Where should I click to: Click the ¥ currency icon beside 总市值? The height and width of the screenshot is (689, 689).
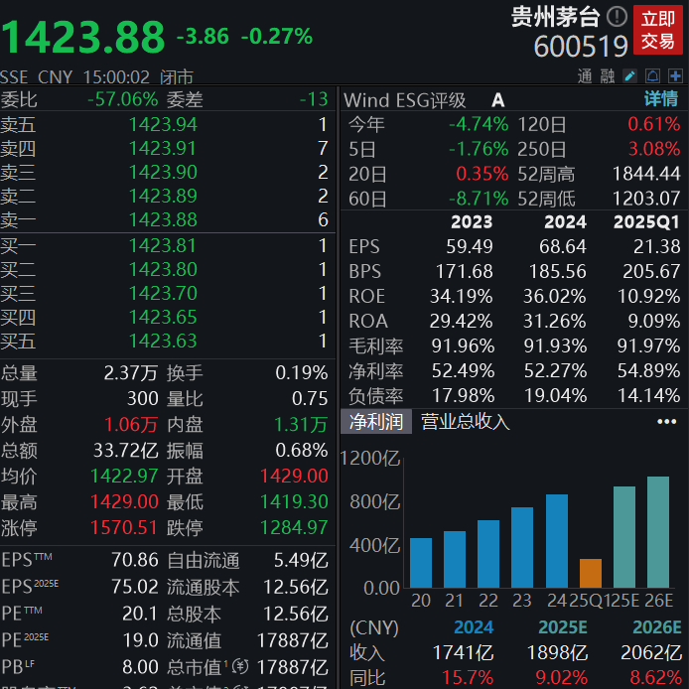pos(240,666)
